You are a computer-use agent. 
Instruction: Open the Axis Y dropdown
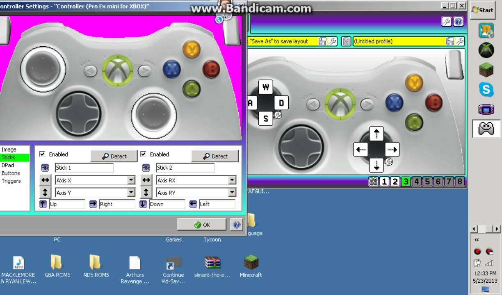131,193
